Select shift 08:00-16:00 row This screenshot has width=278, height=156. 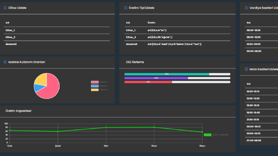[262, 37]
